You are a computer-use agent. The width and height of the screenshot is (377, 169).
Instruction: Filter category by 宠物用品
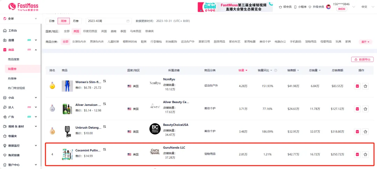pyautogui.click(x=311, y=41)
